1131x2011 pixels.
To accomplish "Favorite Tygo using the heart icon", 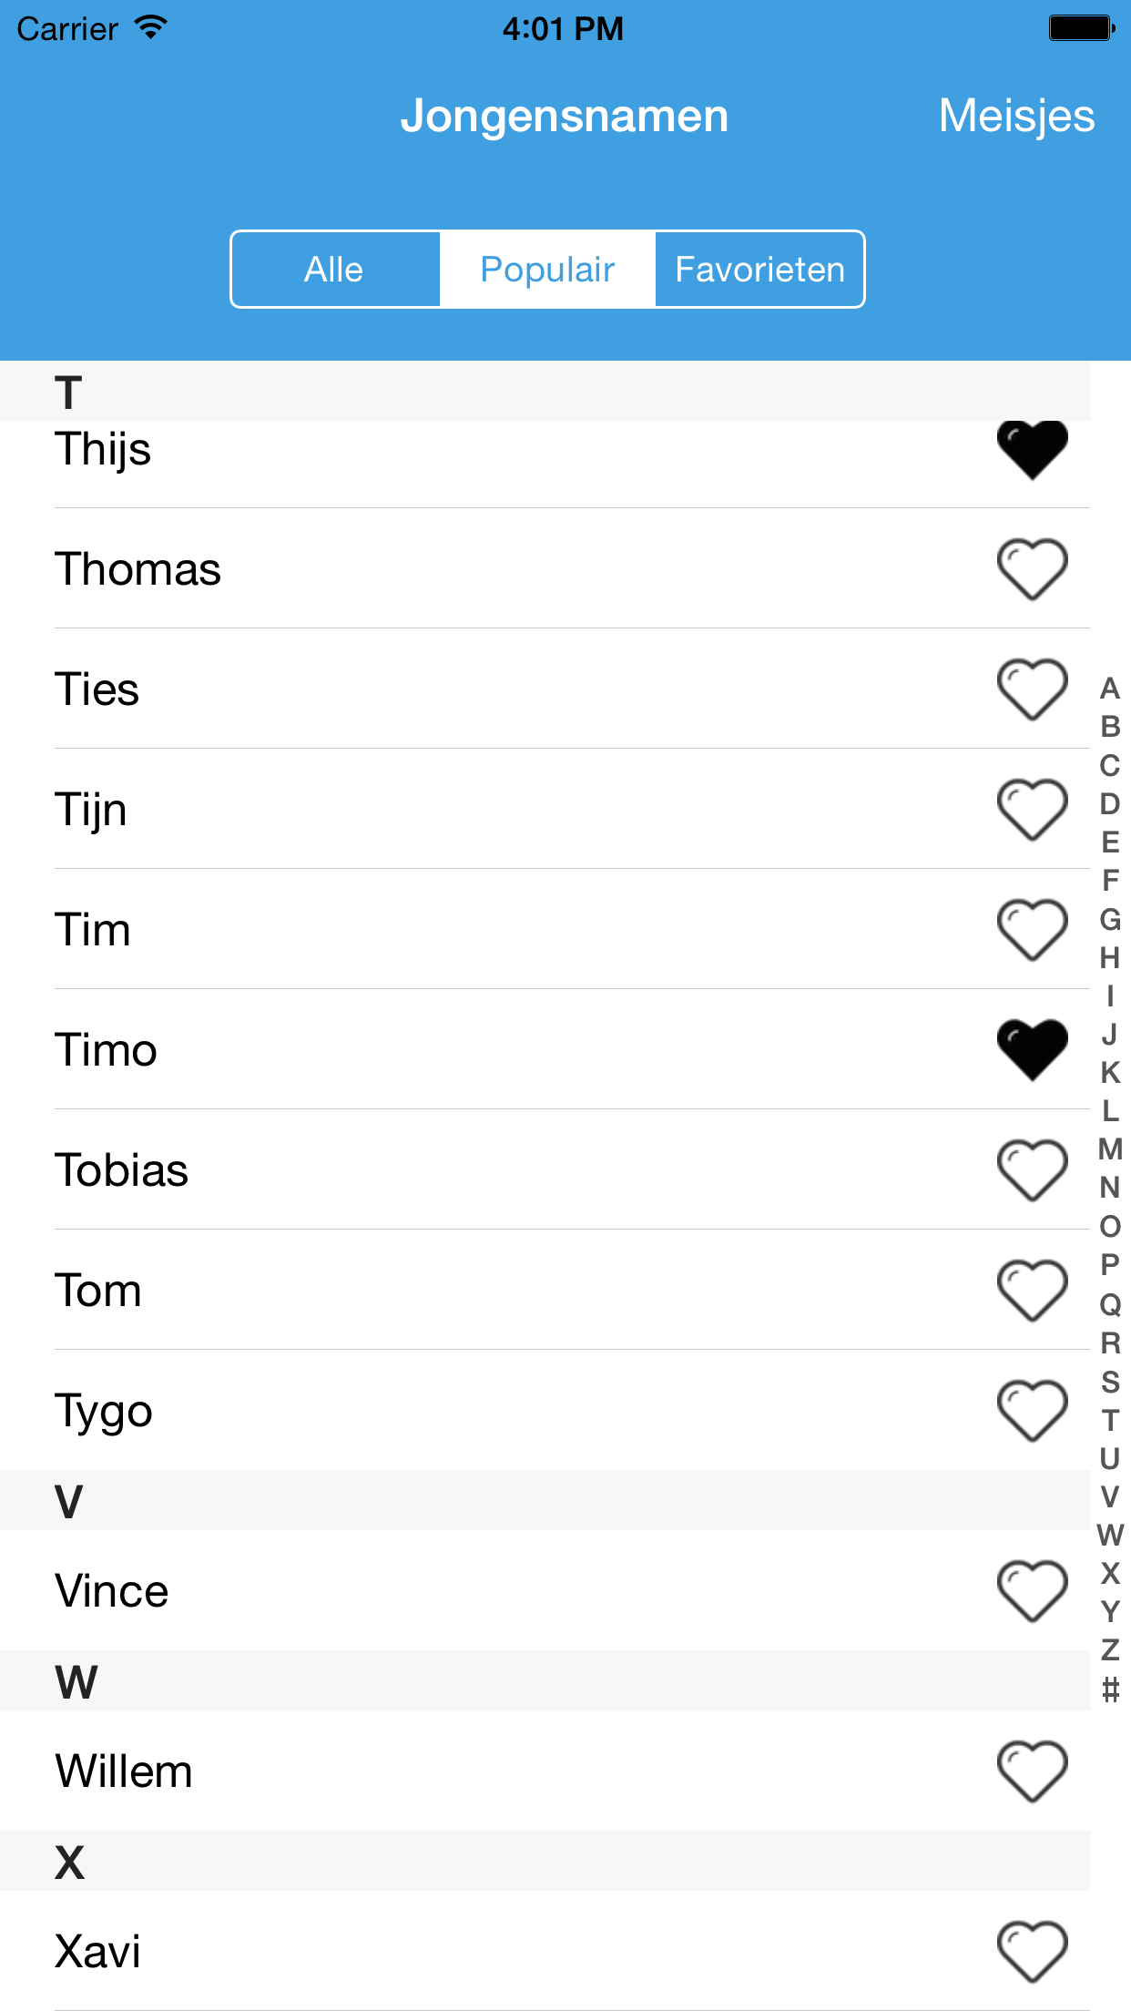I will [x=1032, y=1411].
